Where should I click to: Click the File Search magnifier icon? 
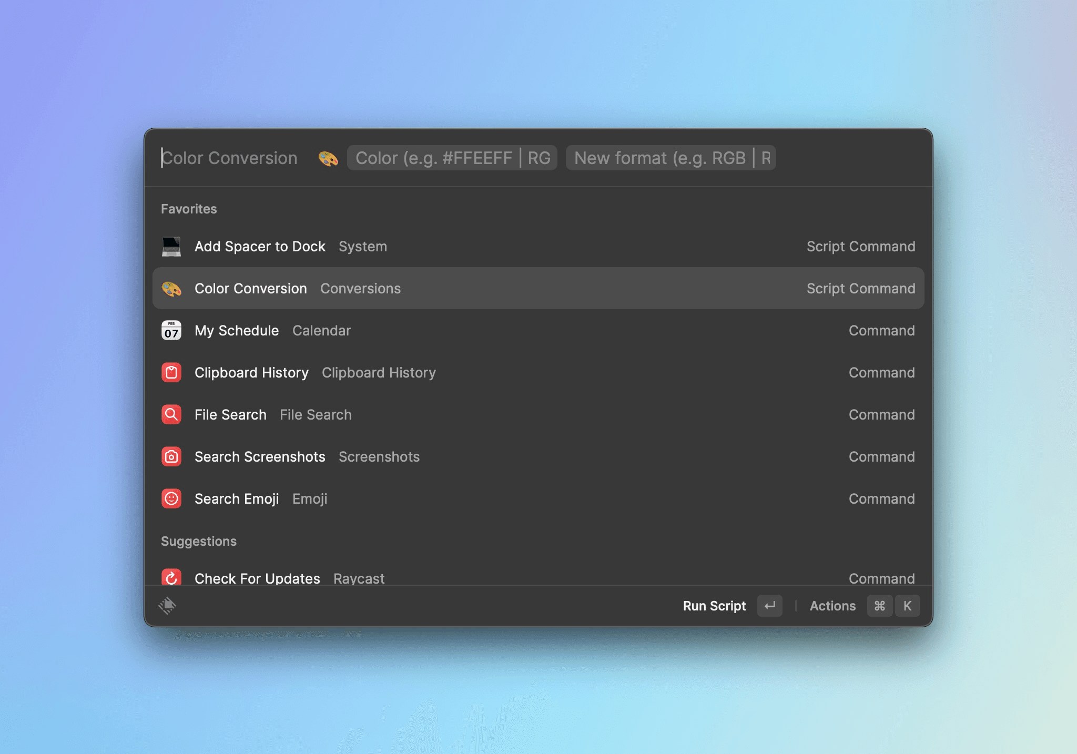tap(171, 415)
